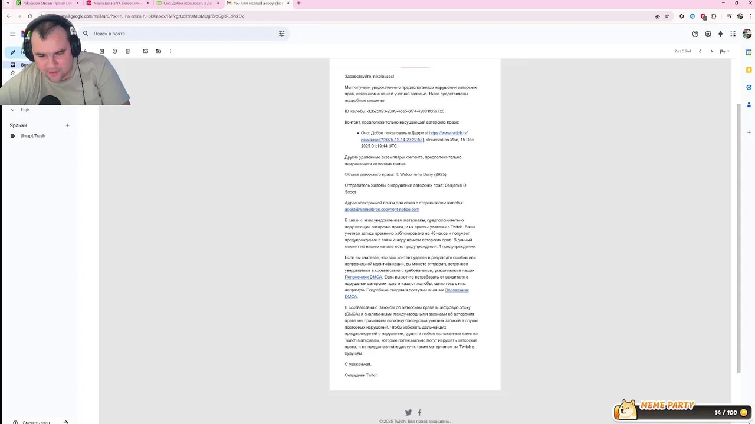Open Google apps grid launcher
Viewport: 755px width, 424px height.
[733, 34]
